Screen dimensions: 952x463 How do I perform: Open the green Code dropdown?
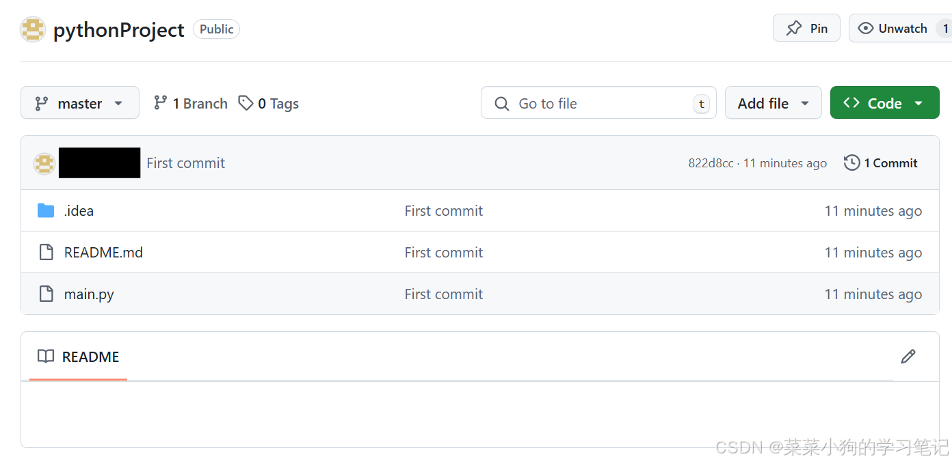(x=884, y=103)
